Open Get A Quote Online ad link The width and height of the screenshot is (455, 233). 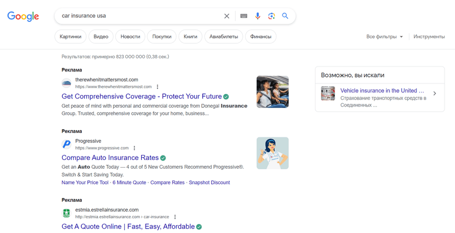point(128,226)
